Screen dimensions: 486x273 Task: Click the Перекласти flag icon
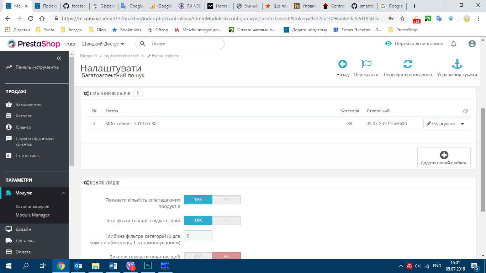366,64
